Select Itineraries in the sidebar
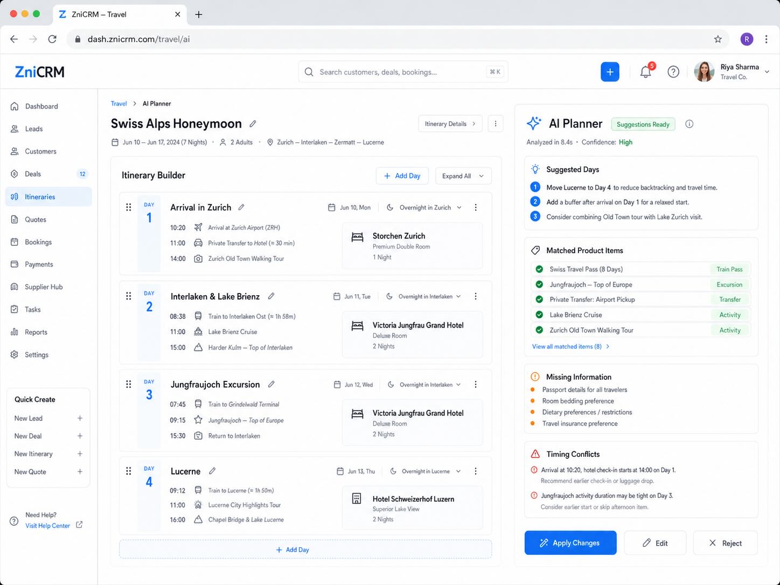This screenshot has height=585, width=780. (x=48, y=197)
